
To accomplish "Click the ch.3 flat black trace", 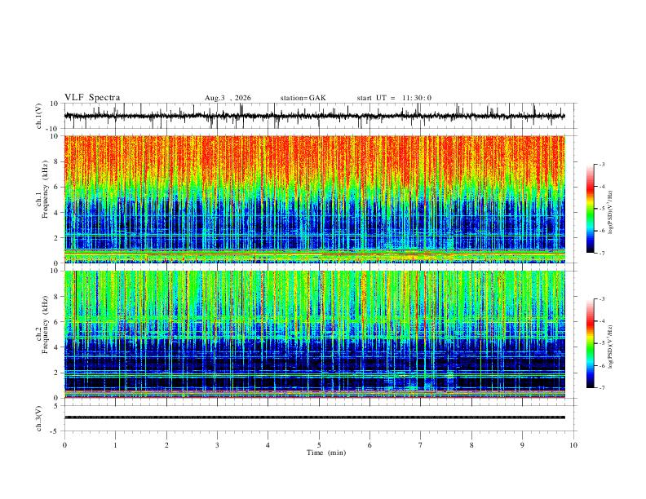I will point(315,417).
